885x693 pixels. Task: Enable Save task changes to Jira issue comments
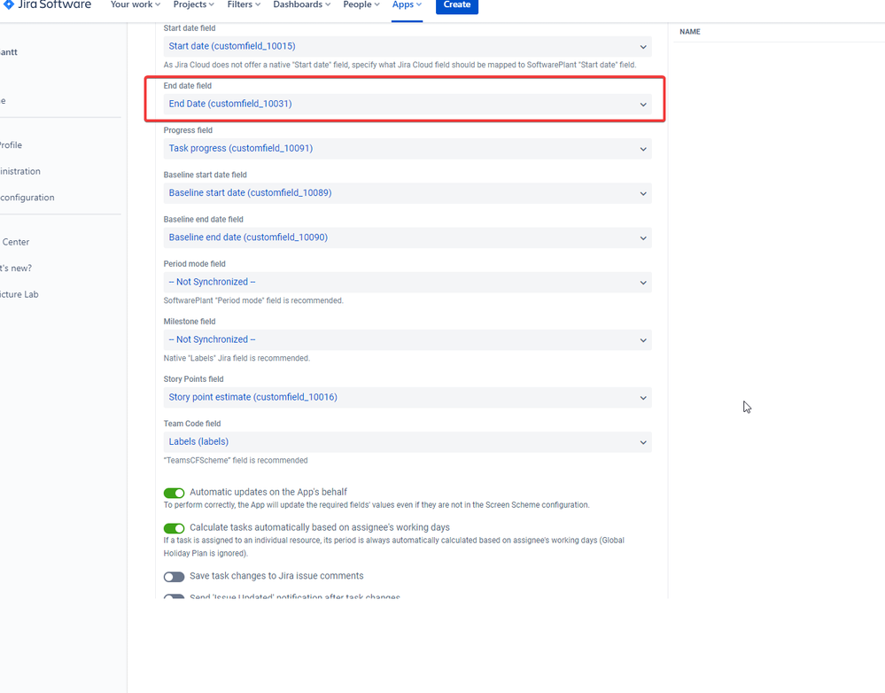click(x=174, y=577)
